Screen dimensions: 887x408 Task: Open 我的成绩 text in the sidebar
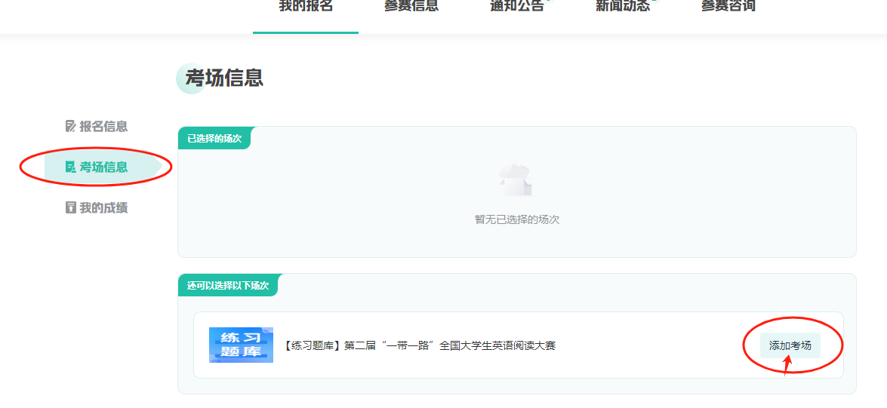pyautogui.click(x=103, y=208)
